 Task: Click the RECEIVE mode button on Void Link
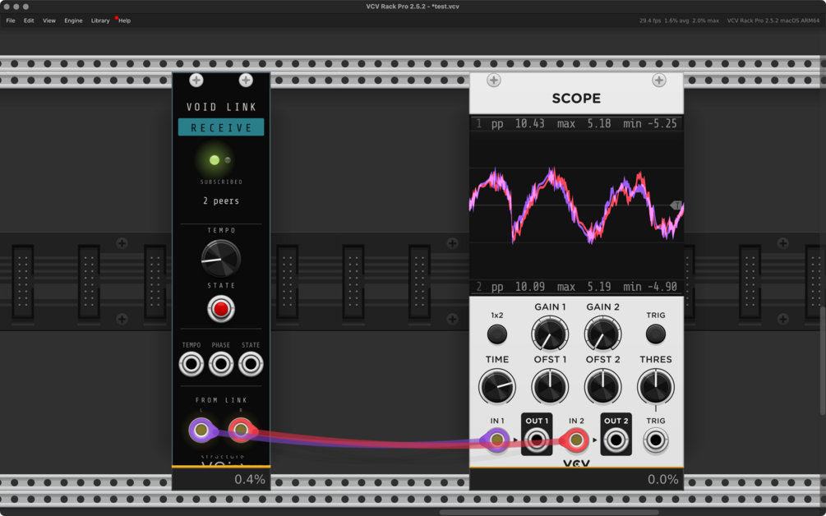(221, 127)
